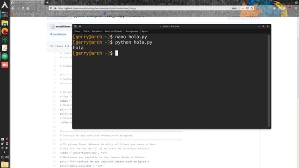299x168 pixels.
Task: Open the yellow folder icon at dock bottom
Action: pos(5,164)
